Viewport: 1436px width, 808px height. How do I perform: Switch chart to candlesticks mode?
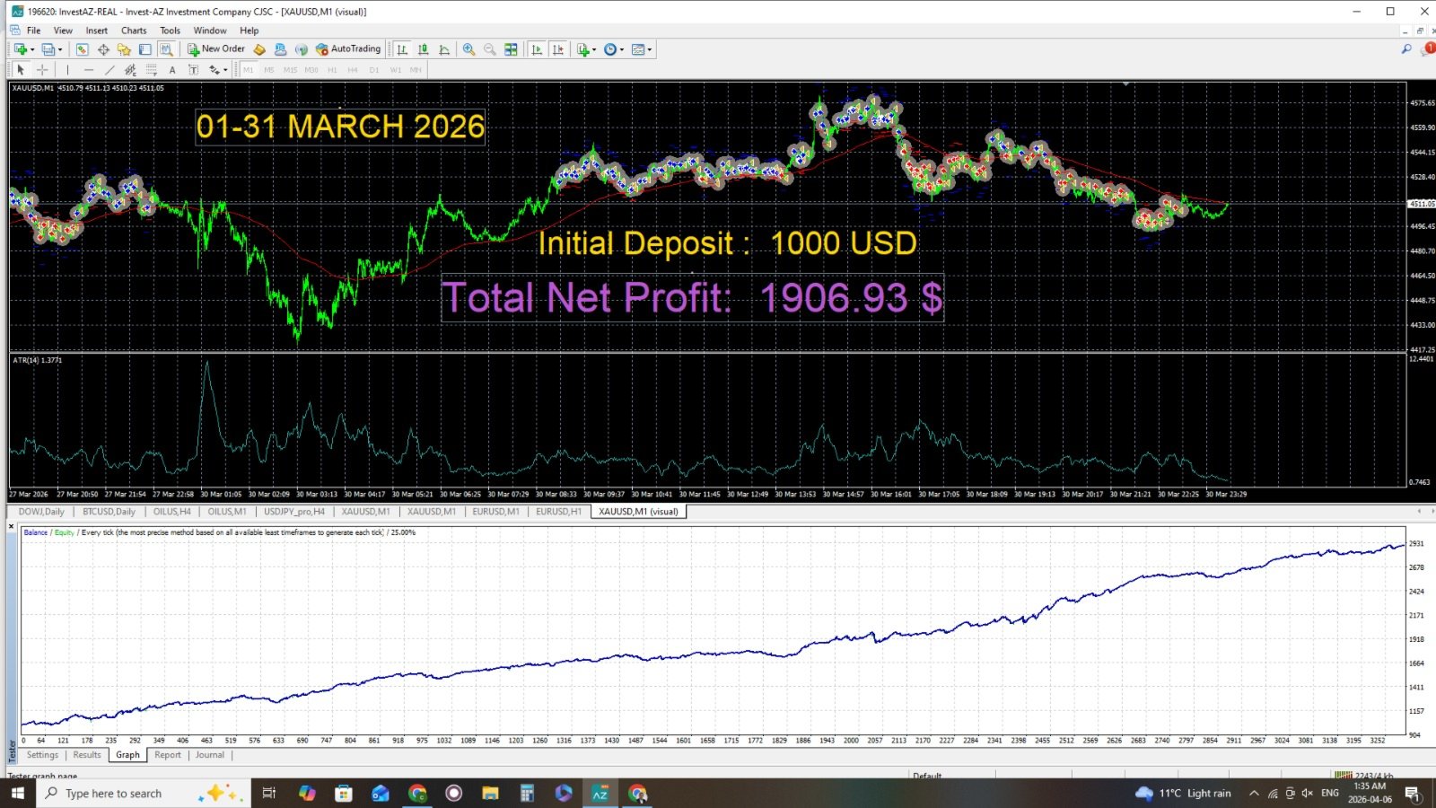click(x=423, y=49)
